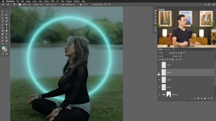Image resolution: width=216 pixels, height=121 pixels.
Task: Select the Path Selection tool
Action: point(6,37)
